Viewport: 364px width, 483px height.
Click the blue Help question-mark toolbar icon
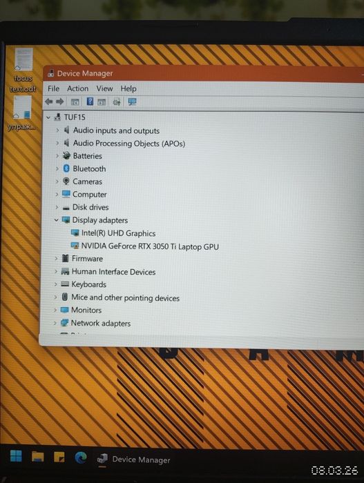pyautogui.click(x=90, y=101)
